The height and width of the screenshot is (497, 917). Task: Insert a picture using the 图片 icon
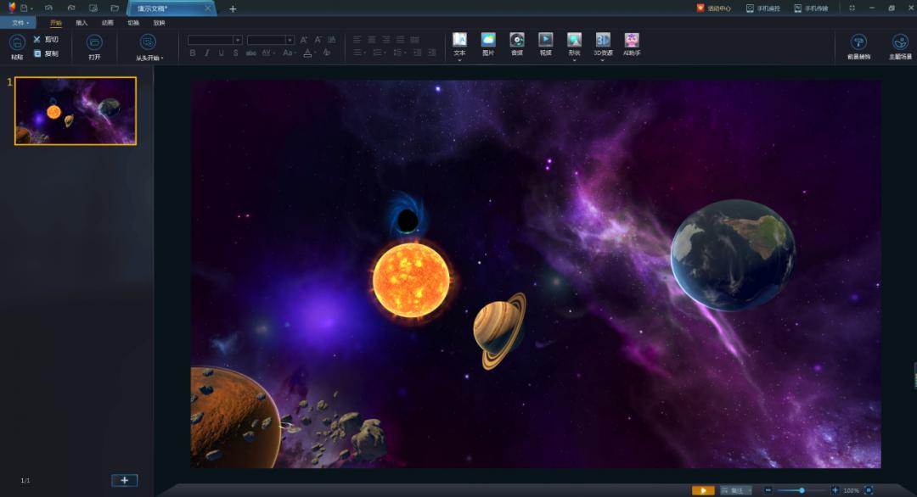click(x=488, y=41)
